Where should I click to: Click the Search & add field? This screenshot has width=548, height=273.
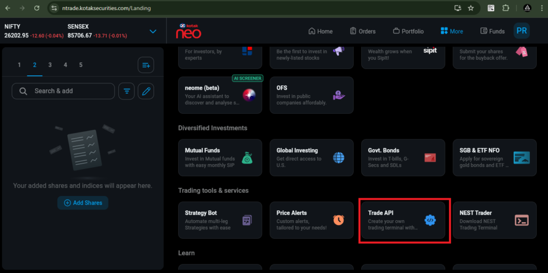tap(63, 91)
